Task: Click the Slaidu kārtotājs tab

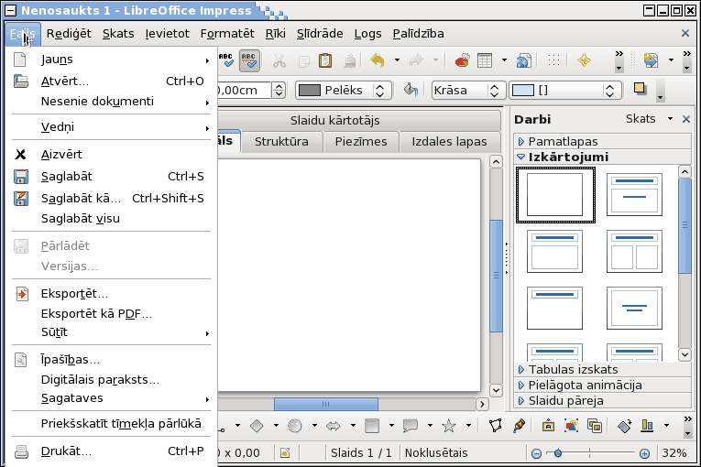Action: (x=334, y=121)
